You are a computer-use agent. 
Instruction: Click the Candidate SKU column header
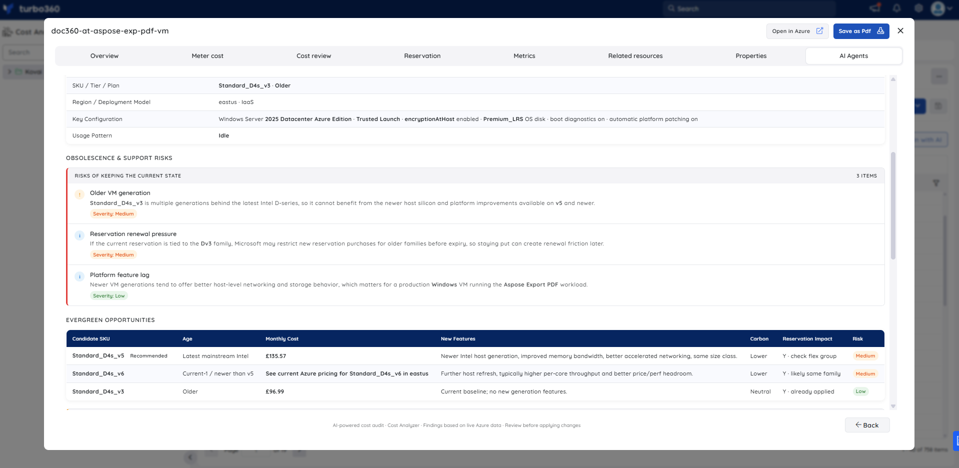pyautogui.click(x=91, y=338)
